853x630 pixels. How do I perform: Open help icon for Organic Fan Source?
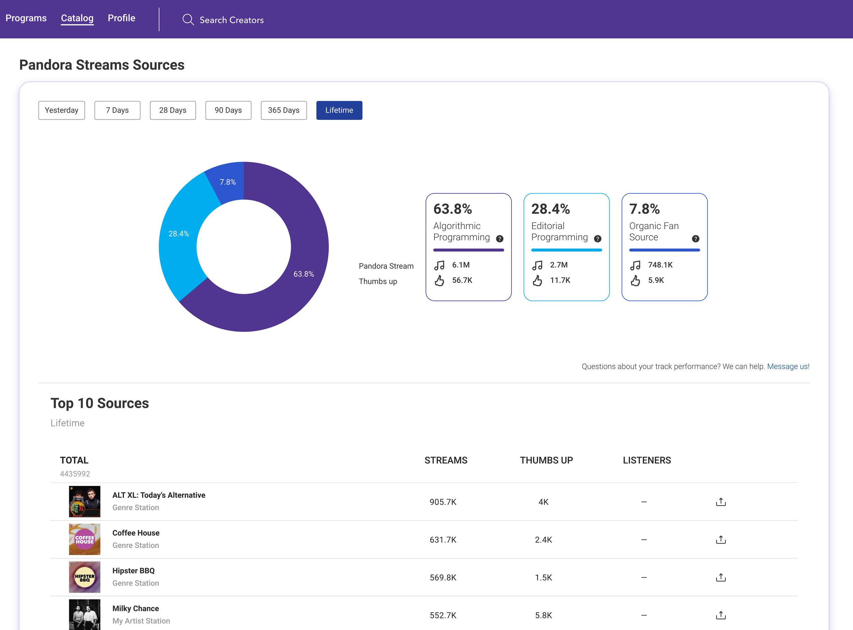695,239
